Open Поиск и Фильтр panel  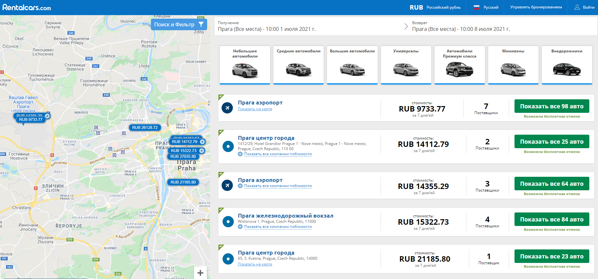(179, 24)
